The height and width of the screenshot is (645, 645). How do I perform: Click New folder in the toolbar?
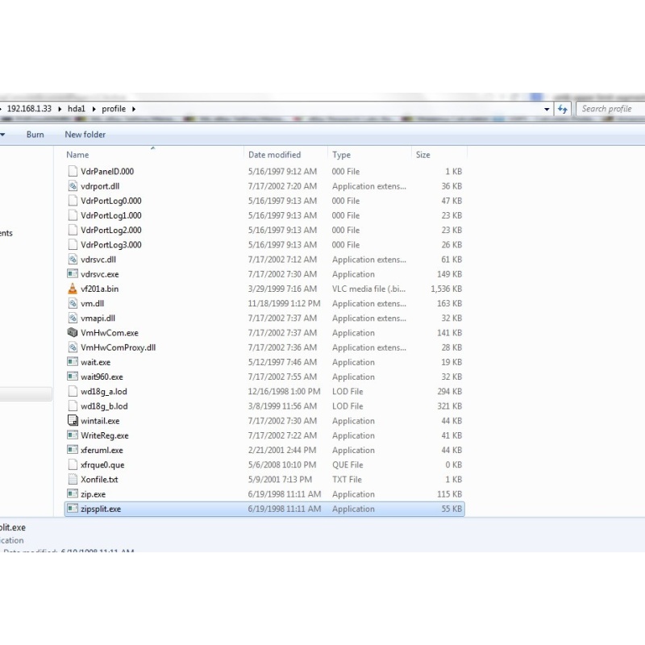pos(85,135)
